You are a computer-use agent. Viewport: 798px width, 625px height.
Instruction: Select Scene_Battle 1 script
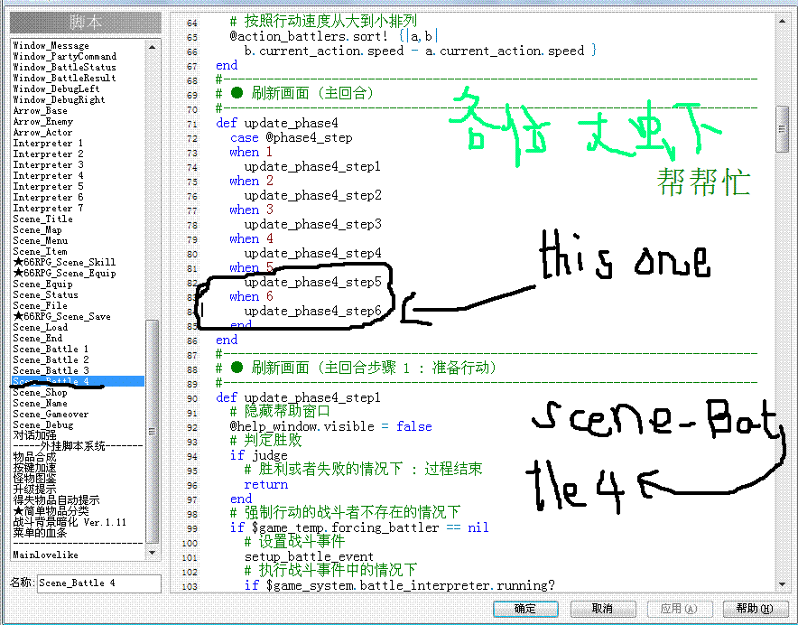coord(51,349)
